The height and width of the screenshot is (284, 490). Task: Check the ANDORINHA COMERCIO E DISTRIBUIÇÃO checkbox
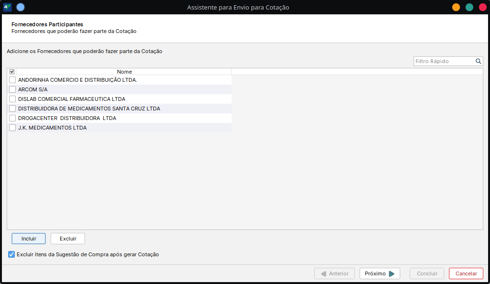[x=12, y=80]
